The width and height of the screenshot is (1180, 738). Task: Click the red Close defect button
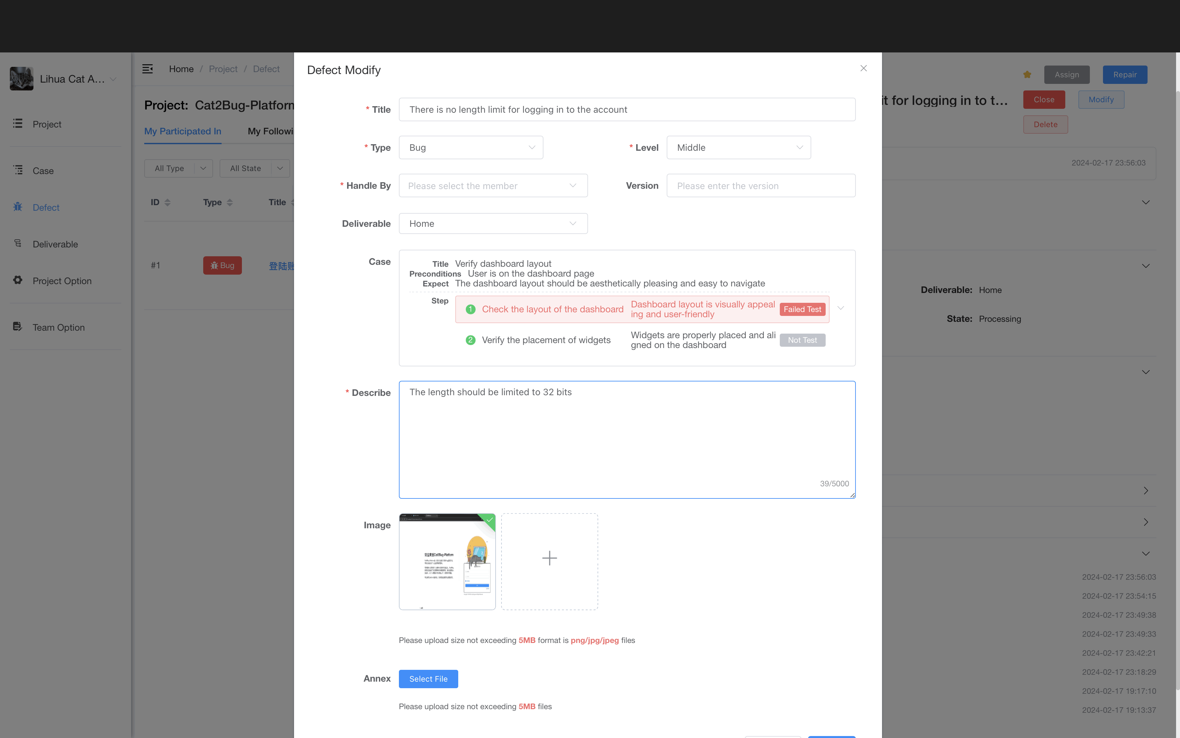tap(1044, 100)
